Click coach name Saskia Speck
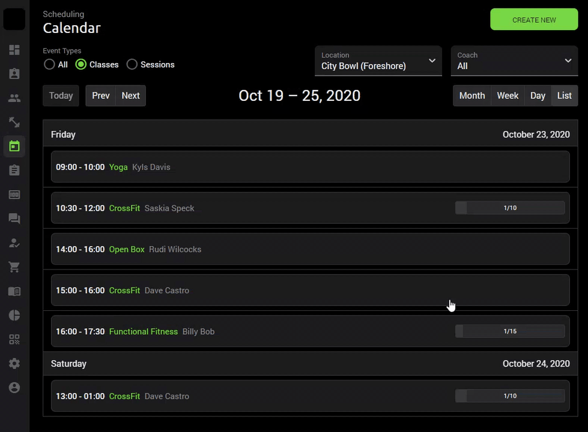 (169, 208)
